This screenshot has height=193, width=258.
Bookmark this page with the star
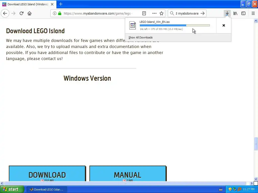point(162,14)
